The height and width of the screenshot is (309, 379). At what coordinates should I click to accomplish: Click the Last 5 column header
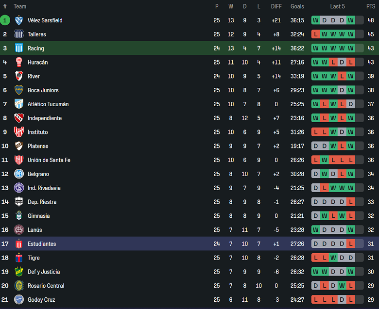(x=337, y=6)
